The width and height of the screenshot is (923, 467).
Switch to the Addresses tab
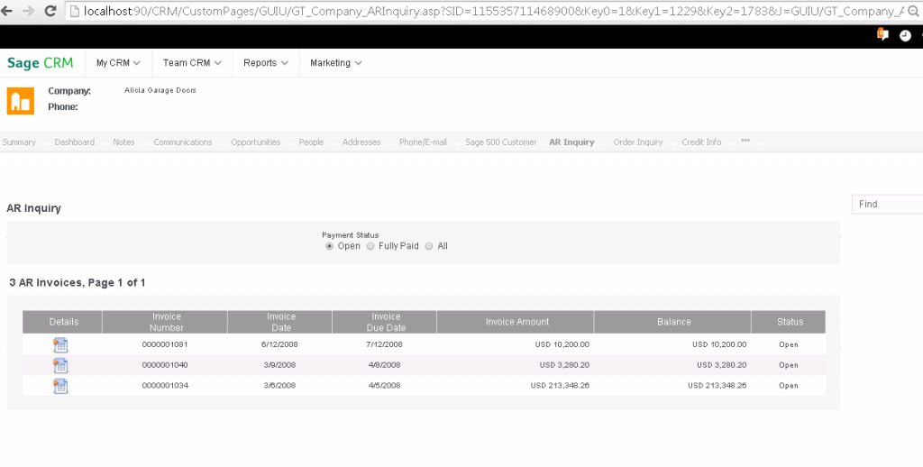[x=361, y=142]
